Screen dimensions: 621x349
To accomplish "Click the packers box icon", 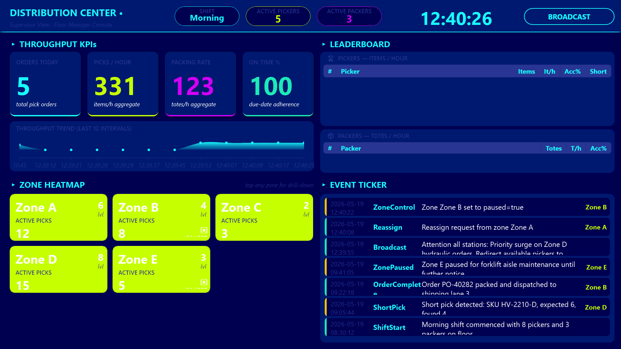I will click(331, 136).
